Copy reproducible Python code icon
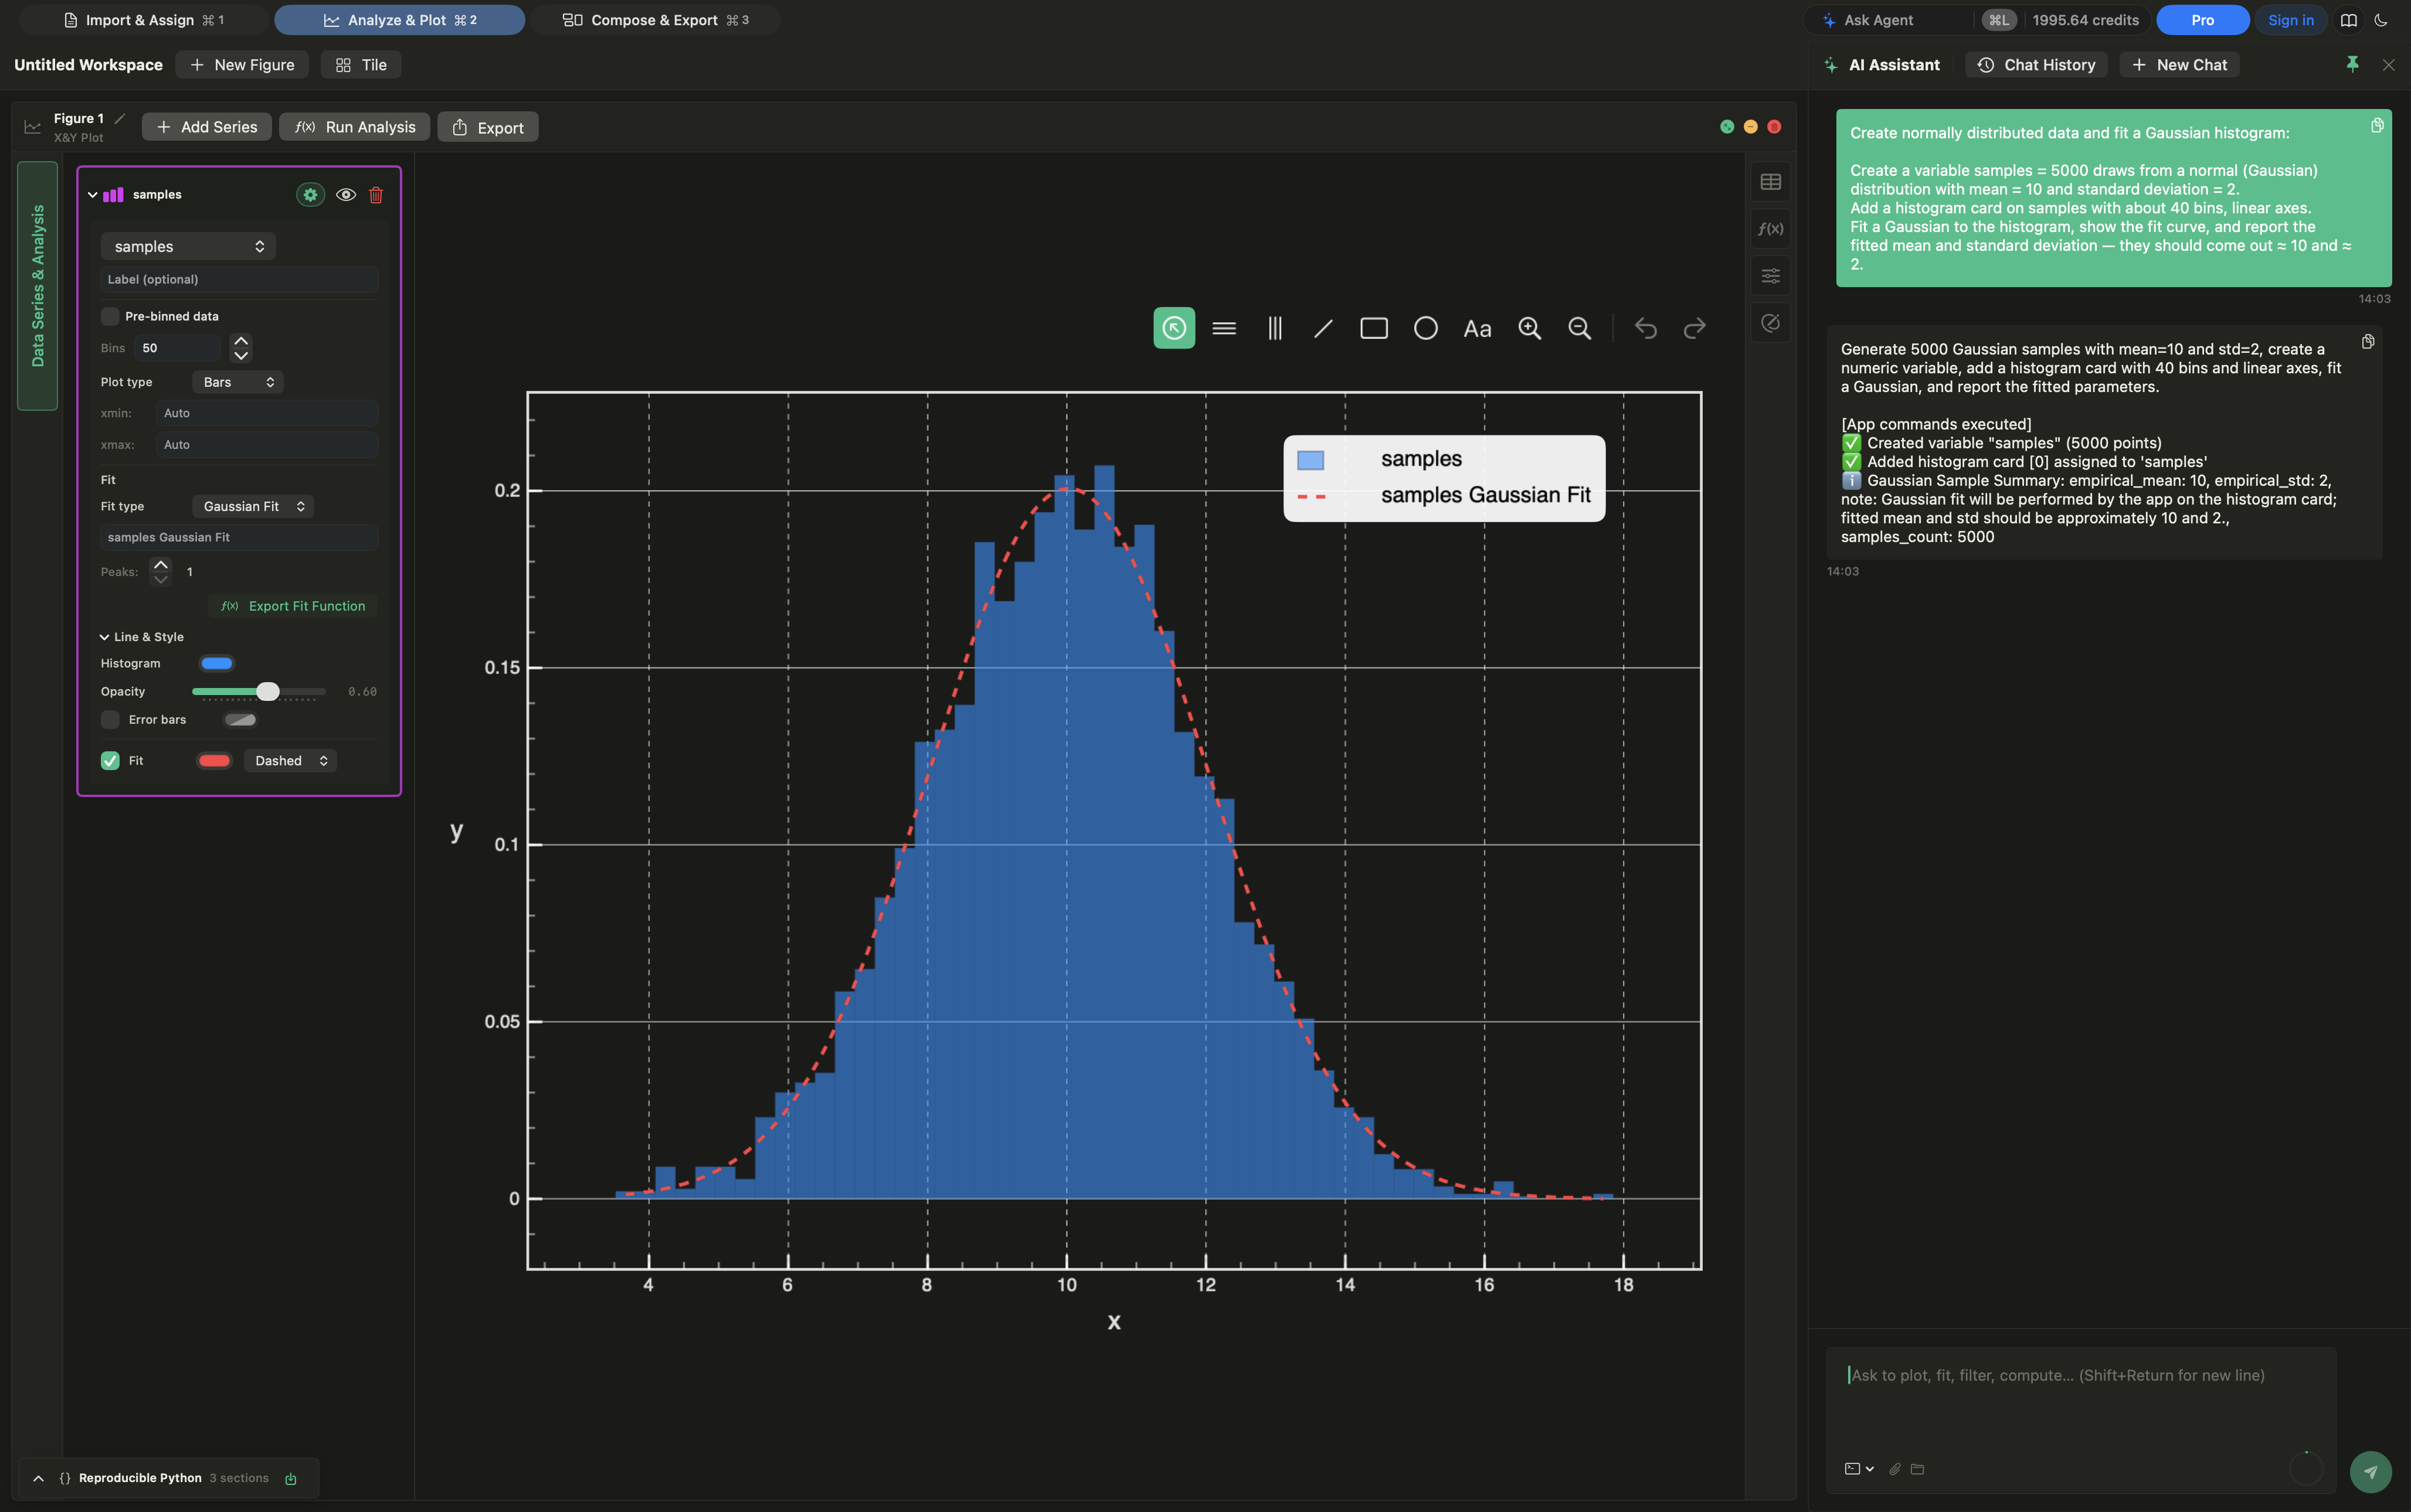The image size is (2411, 1512). [291, 1479]
